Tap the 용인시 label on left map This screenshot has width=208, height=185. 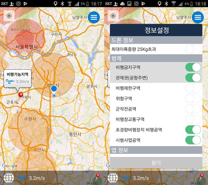[75, 134]
